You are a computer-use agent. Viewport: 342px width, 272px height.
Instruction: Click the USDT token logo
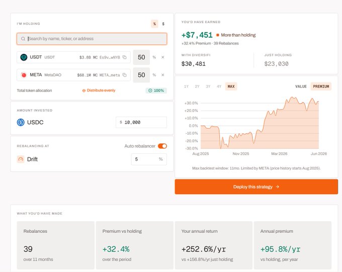(24, 57)
